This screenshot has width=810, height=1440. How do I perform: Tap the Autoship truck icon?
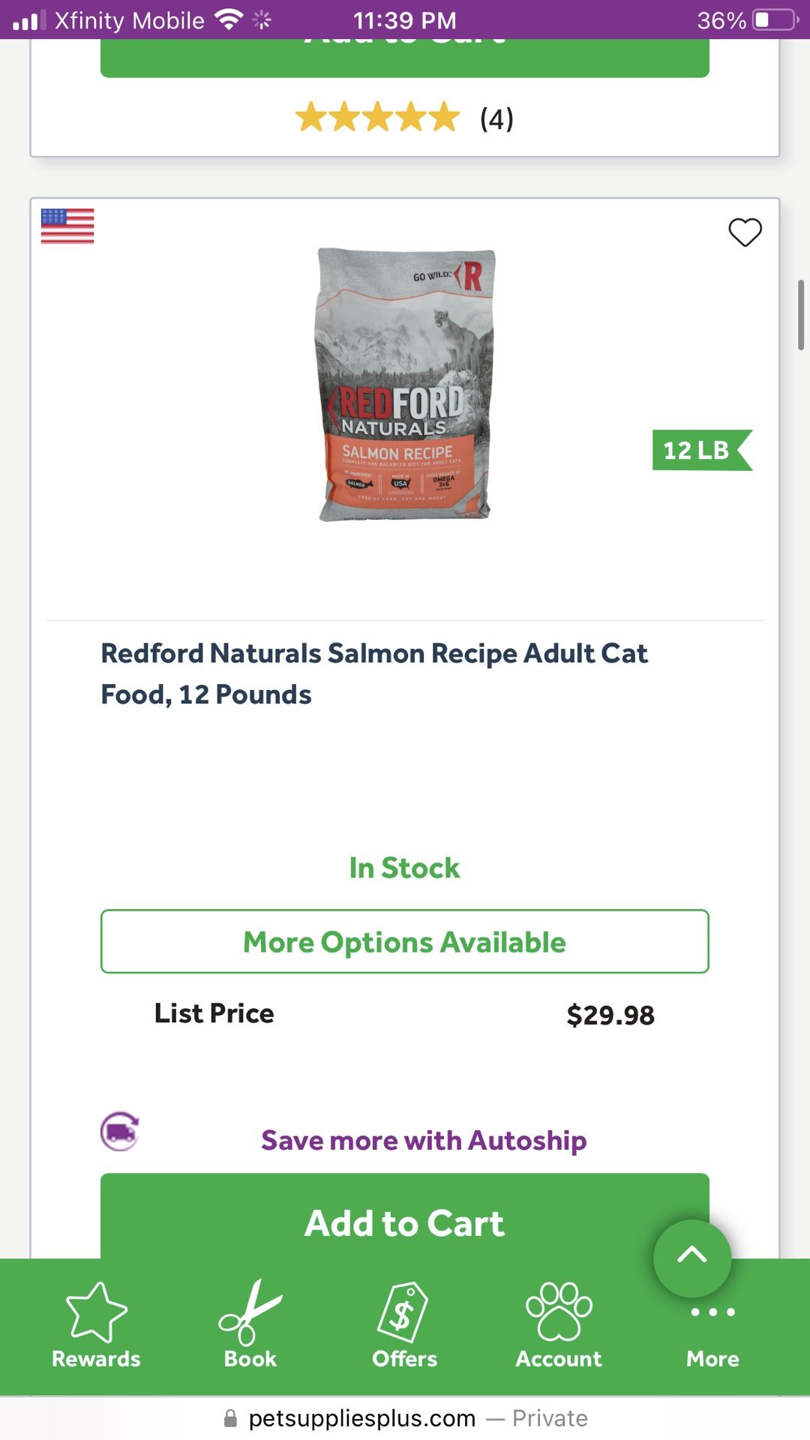[120, 1131]
